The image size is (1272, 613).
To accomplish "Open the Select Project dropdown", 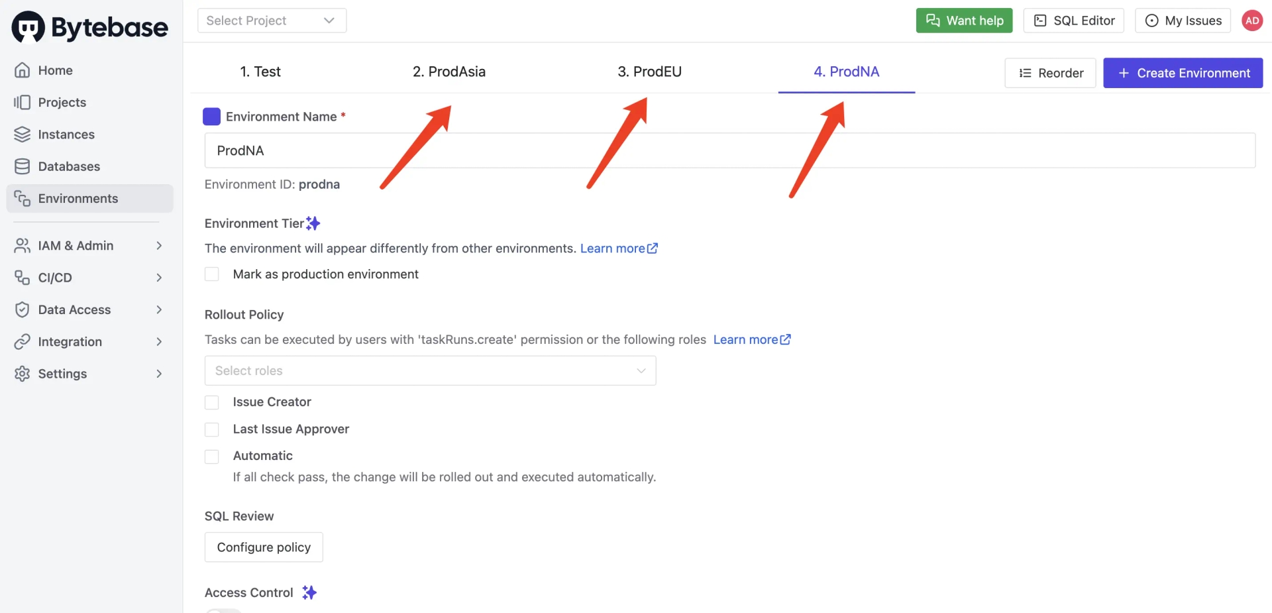I will click(272, 21).
